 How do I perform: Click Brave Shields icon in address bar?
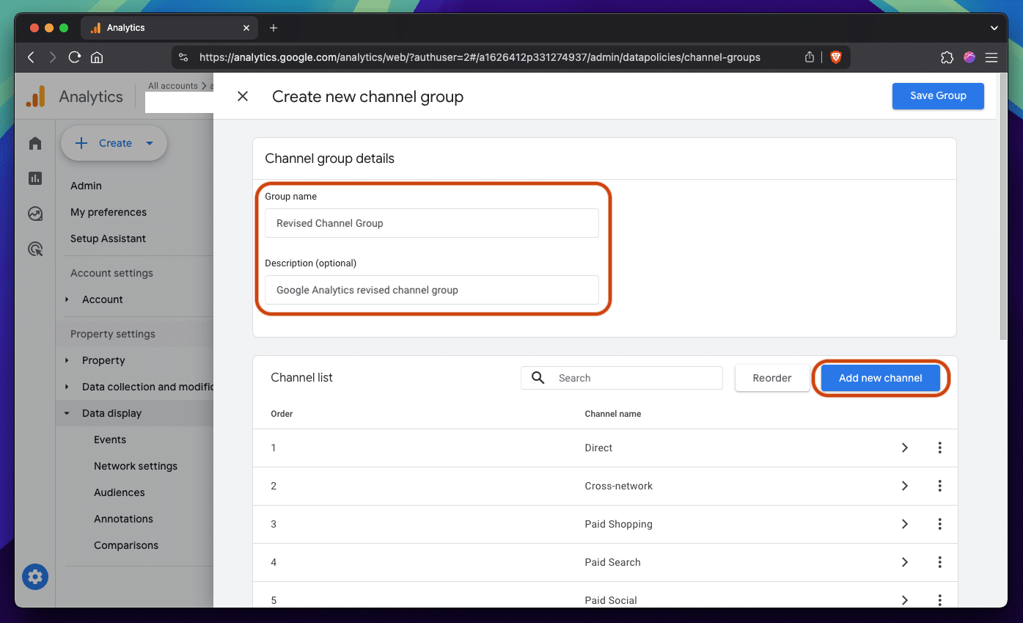click(835, 57)
